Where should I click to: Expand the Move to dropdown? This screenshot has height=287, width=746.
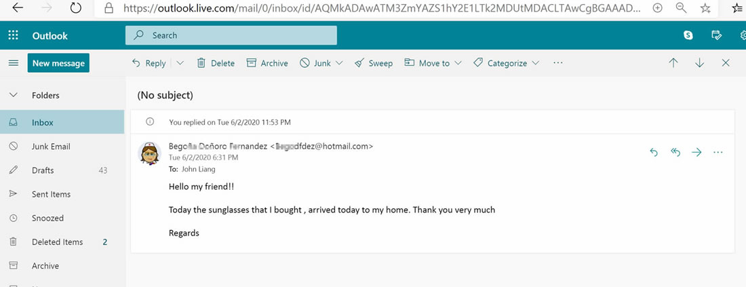(458, 63)
